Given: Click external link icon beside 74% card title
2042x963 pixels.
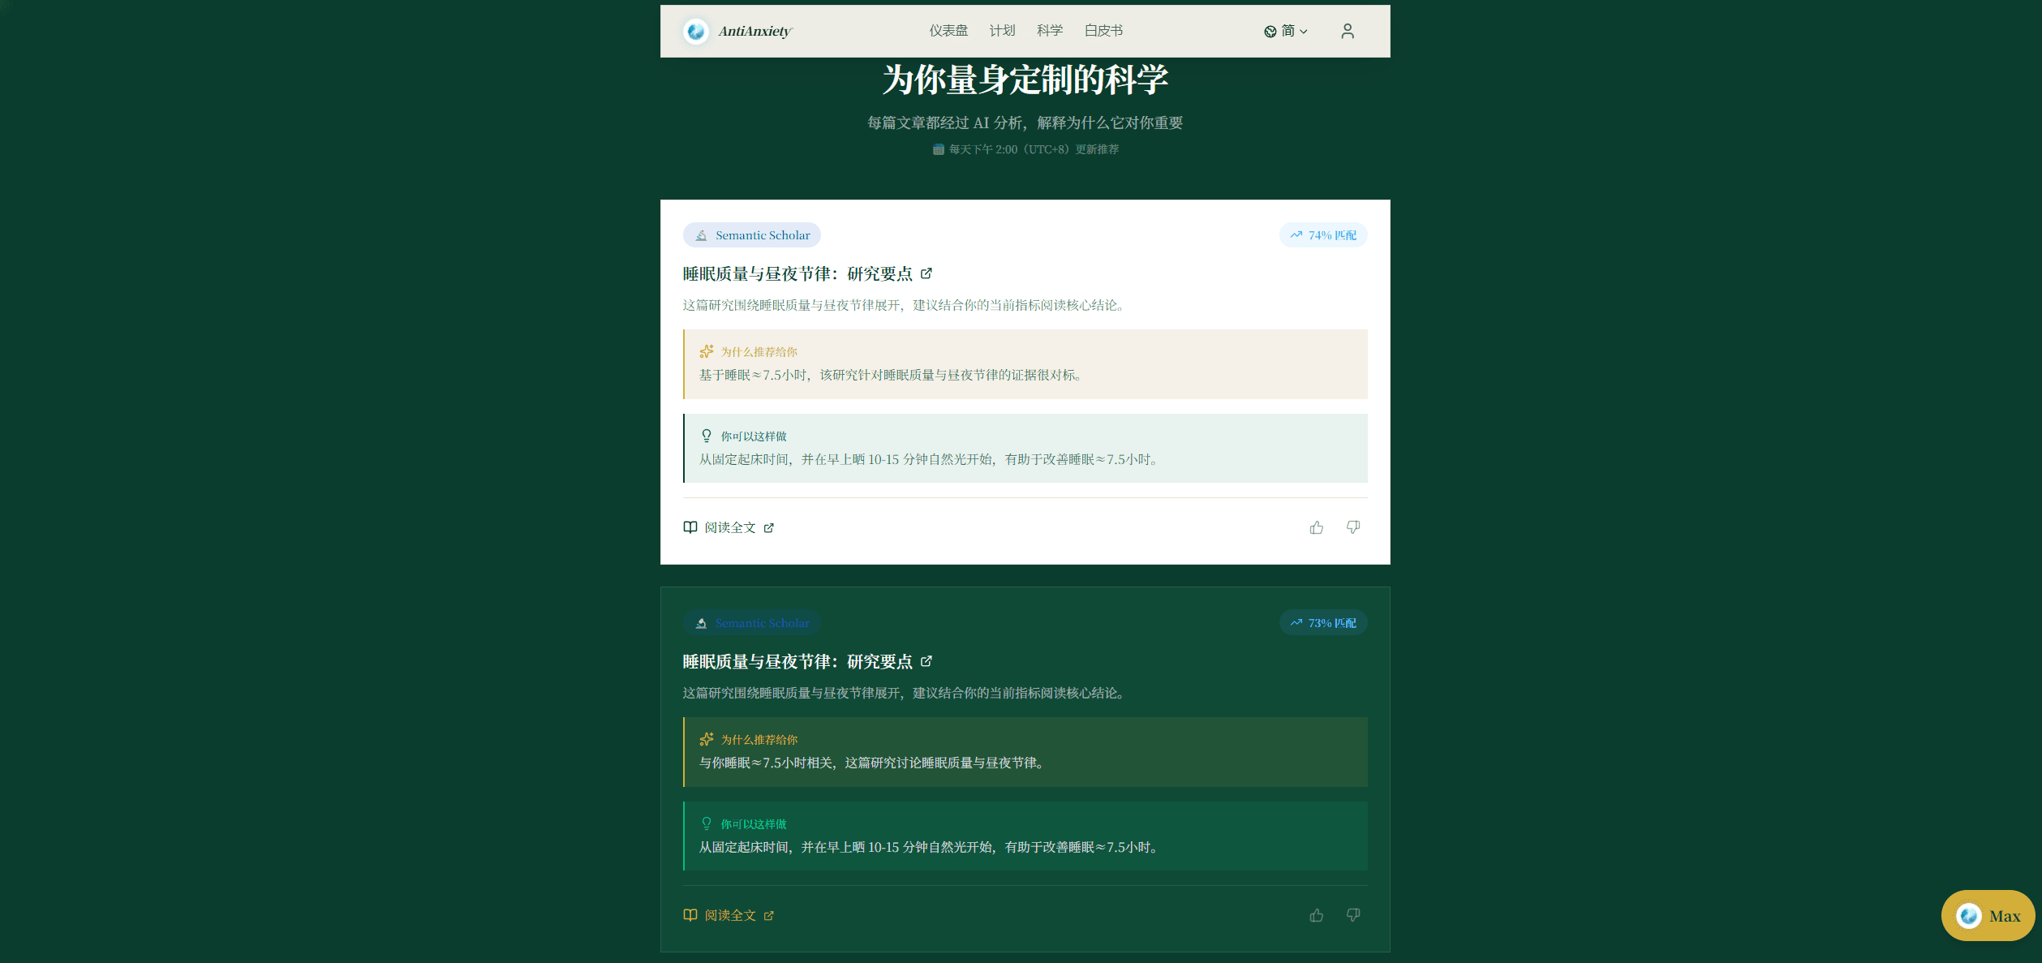Looking at the screenshot, I should tap(926, 273).
